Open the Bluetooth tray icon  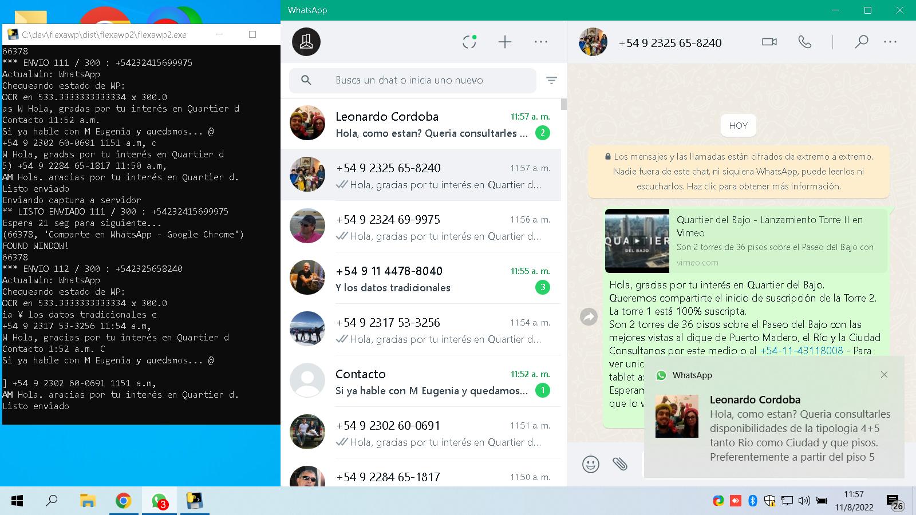tap(753, 501)
